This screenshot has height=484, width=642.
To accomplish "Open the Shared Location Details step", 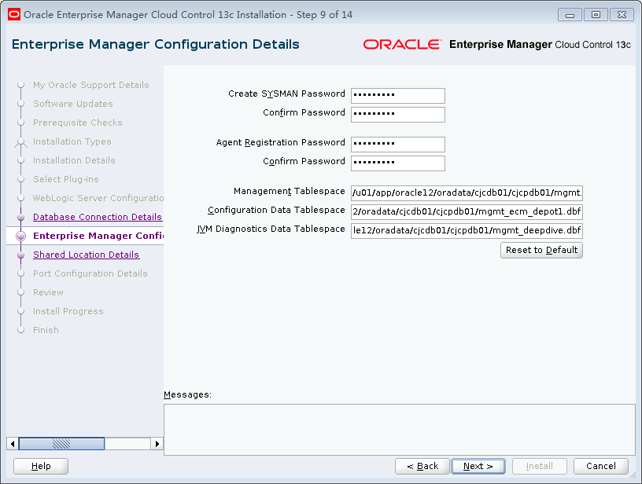I will tap(86, 255).
